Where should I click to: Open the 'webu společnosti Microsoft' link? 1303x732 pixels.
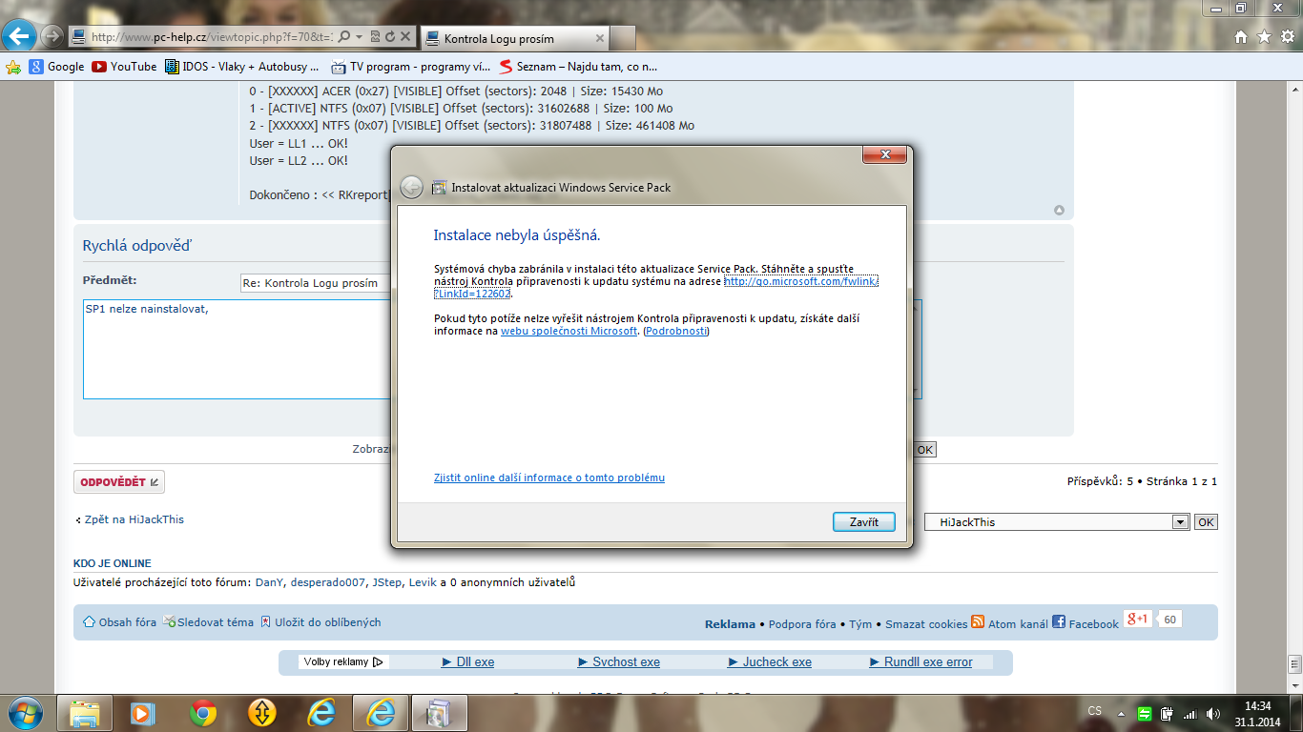tap(569, 331)
